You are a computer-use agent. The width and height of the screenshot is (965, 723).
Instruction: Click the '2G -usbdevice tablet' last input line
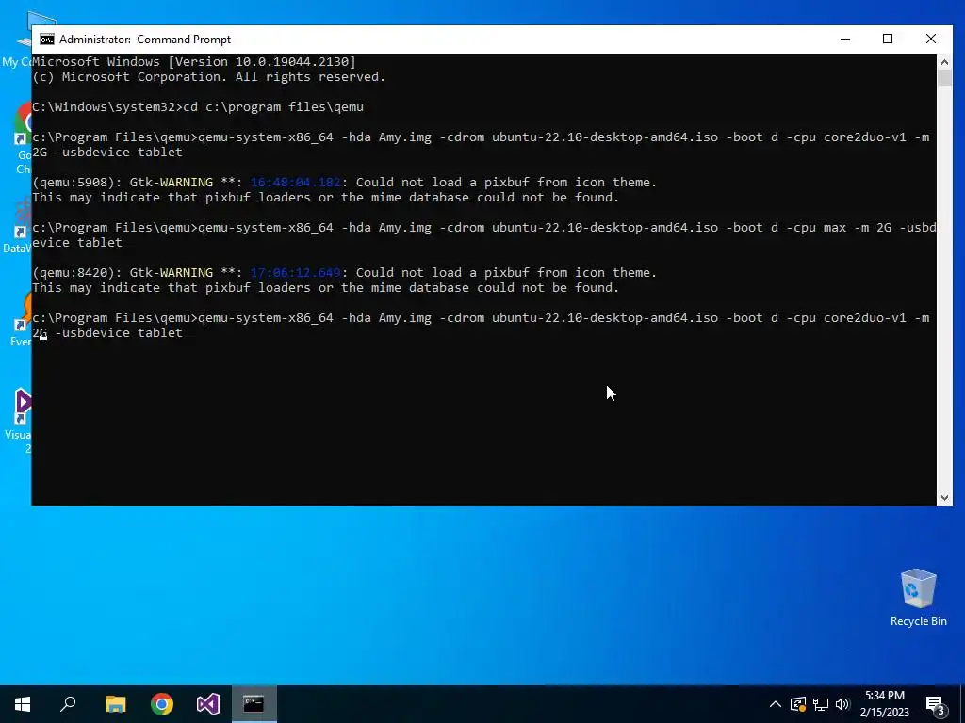pyautogui.click(x=107, y=332)
